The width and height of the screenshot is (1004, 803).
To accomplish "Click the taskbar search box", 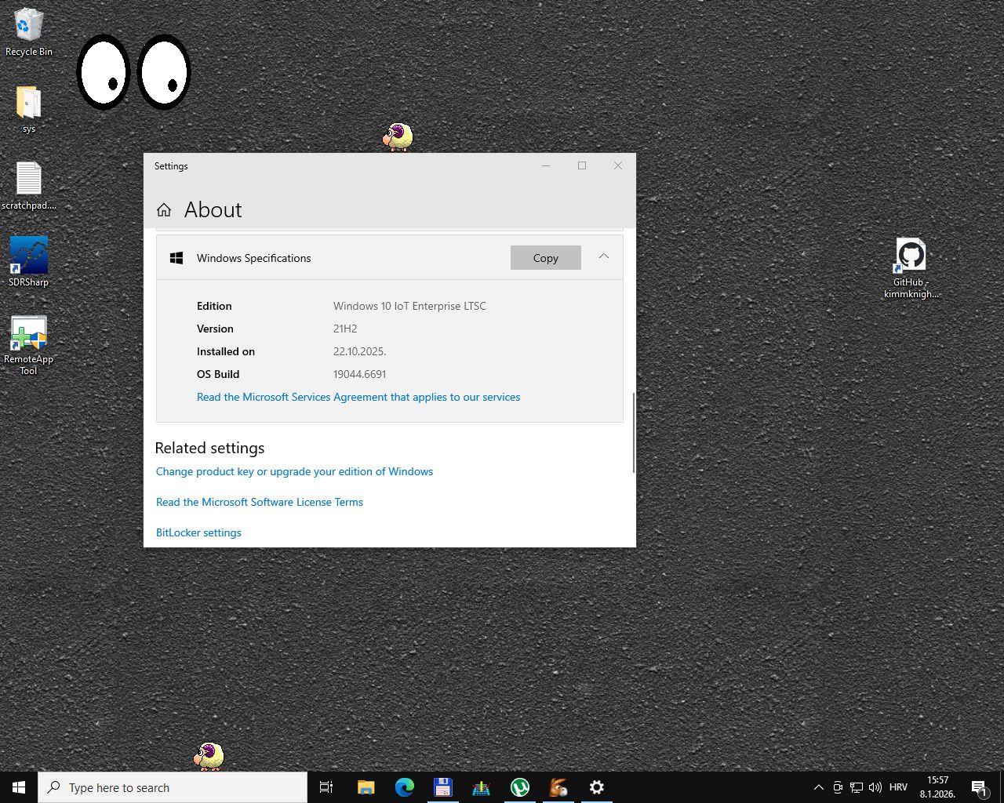I will pos(173,787).
